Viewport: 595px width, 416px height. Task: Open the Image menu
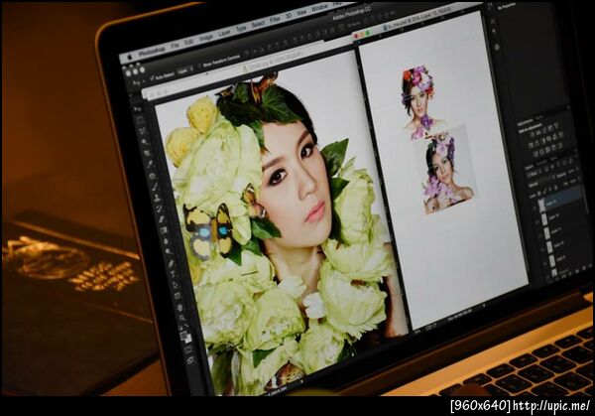click(x=206, y=38)
